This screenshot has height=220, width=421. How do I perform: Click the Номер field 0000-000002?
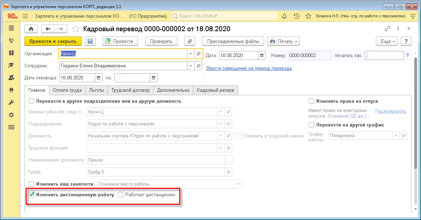tap(310, 56)
